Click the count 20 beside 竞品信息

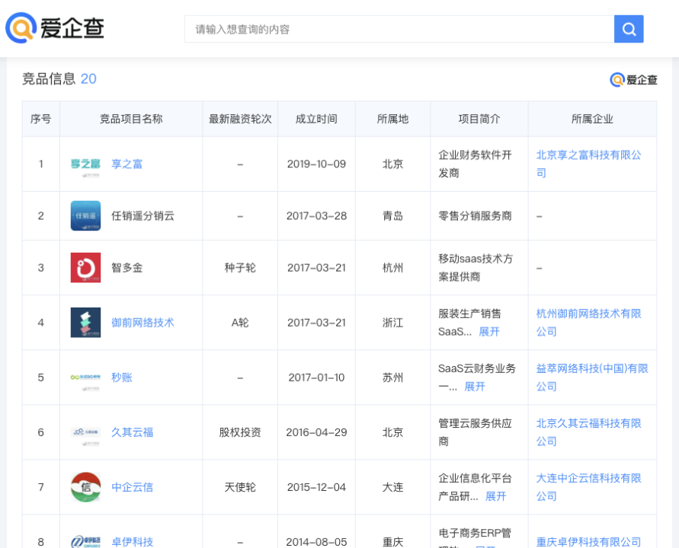(x=88, y=78)
